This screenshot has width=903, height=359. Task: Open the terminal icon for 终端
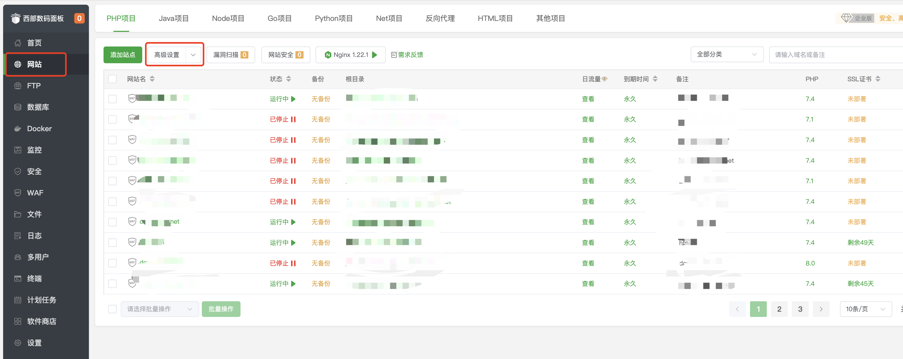18,279
